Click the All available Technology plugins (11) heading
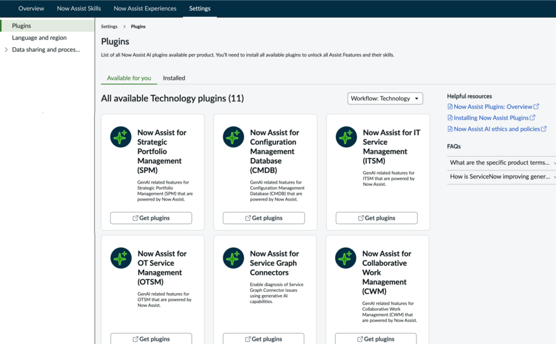556x344 pixels. [172, 98]
